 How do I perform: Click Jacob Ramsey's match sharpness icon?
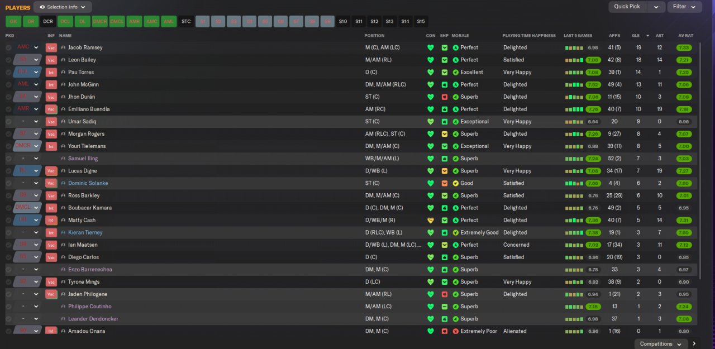pyautogui.click(x=445, y=47)
